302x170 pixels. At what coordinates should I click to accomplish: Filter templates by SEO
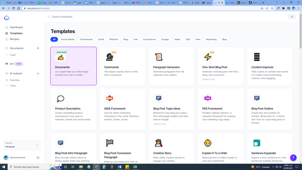(188, 39)
